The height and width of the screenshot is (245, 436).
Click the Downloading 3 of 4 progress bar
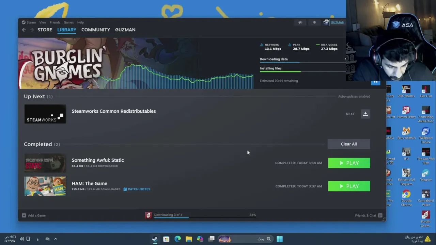click(205, 218)
